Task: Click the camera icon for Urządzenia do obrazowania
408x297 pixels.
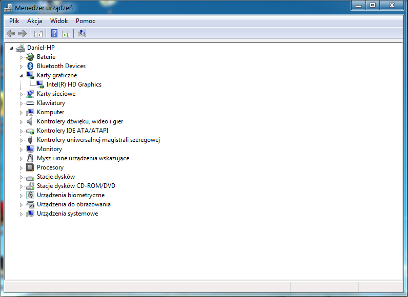Action: [x=30, y=204]
